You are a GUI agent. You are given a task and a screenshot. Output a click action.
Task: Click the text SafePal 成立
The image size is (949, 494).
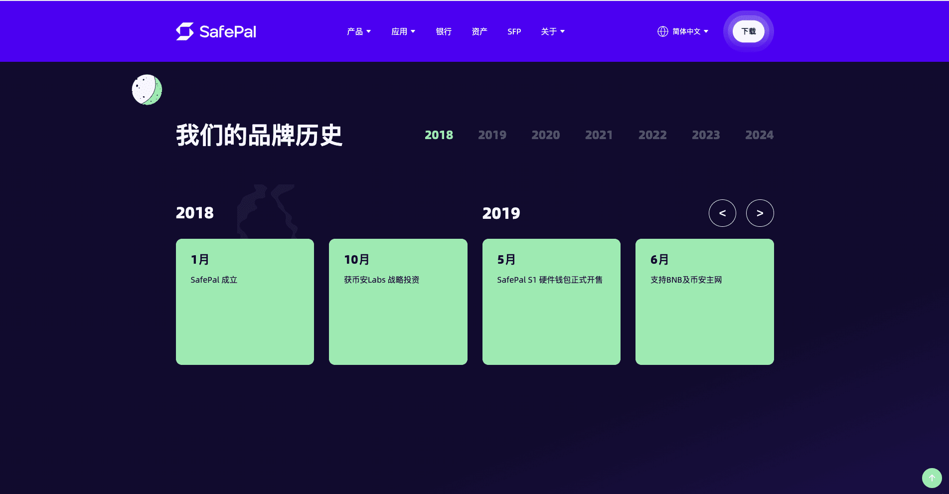tap(214, 280)
